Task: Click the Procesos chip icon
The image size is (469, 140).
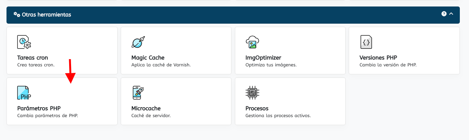Action: point(252,93)
